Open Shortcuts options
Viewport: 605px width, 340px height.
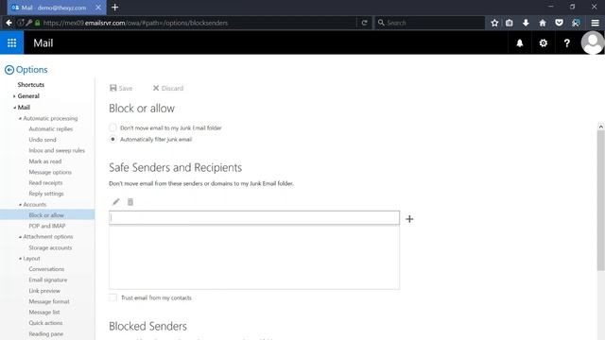tap(31, 84)
